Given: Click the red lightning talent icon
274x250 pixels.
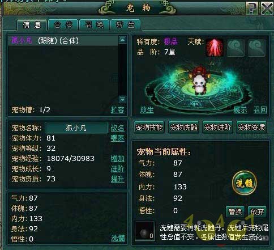Looking at the screenshot, I should pyautogui.click(x=215, y=48).
